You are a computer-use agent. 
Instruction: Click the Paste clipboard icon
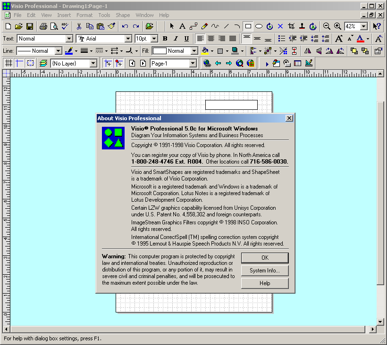click(100, 26)
